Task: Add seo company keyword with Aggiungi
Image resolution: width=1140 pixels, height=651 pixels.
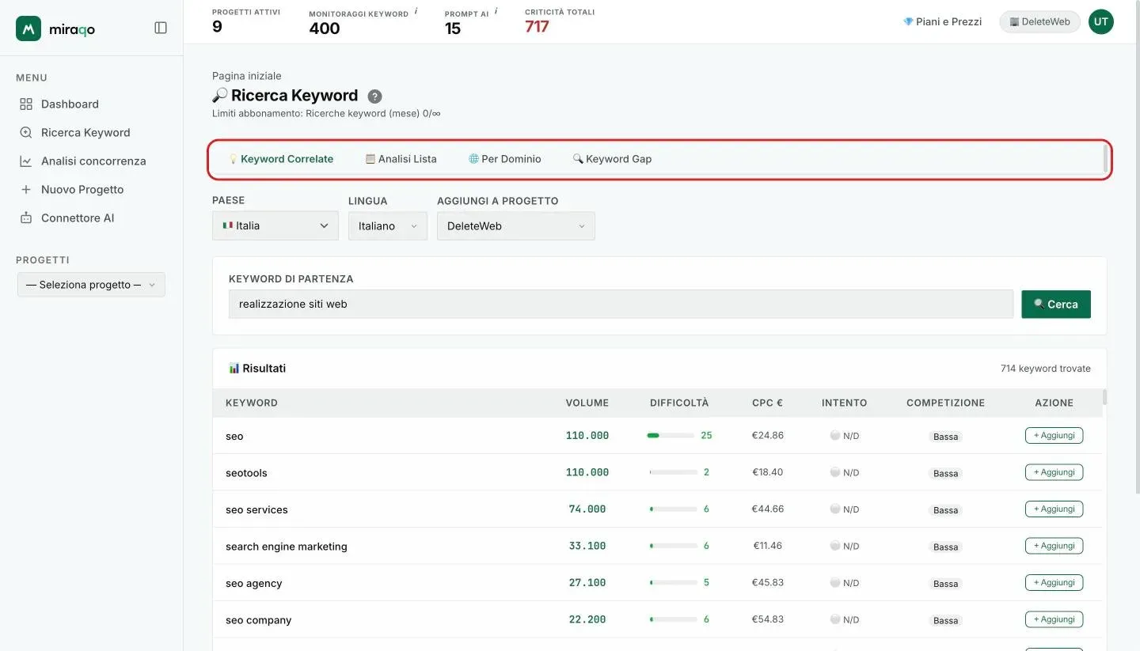Action: coord(1054,619)
